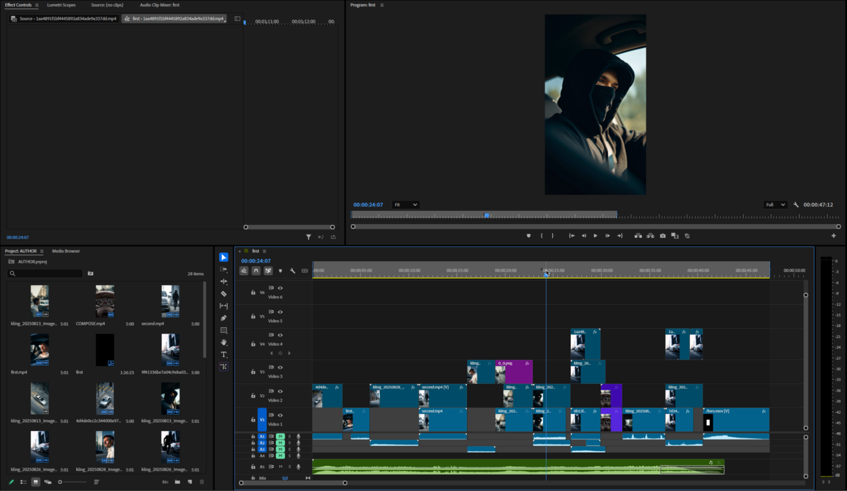
Task: Toggle Snap in the timeline
Action: pos(256,271)
